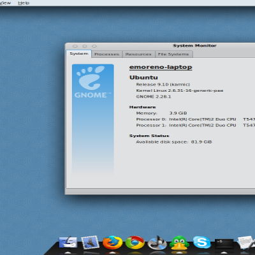Switch to the System tab

pos(79,54)
